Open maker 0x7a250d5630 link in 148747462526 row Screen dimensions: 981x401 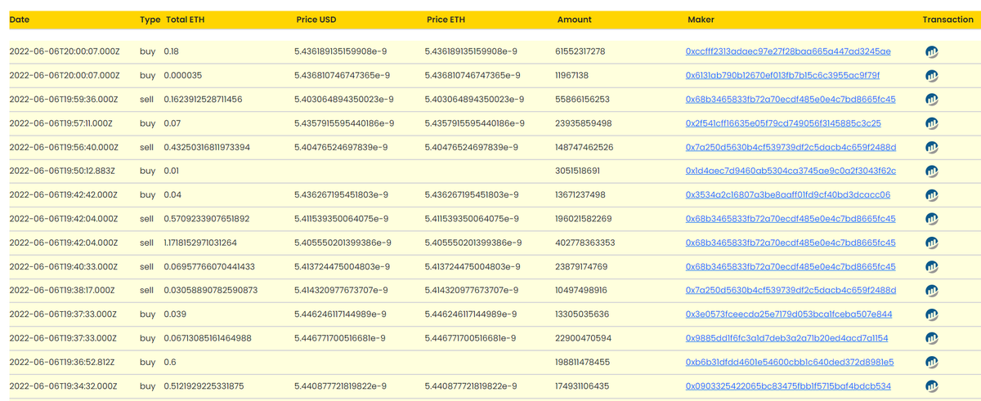[791, 147]
